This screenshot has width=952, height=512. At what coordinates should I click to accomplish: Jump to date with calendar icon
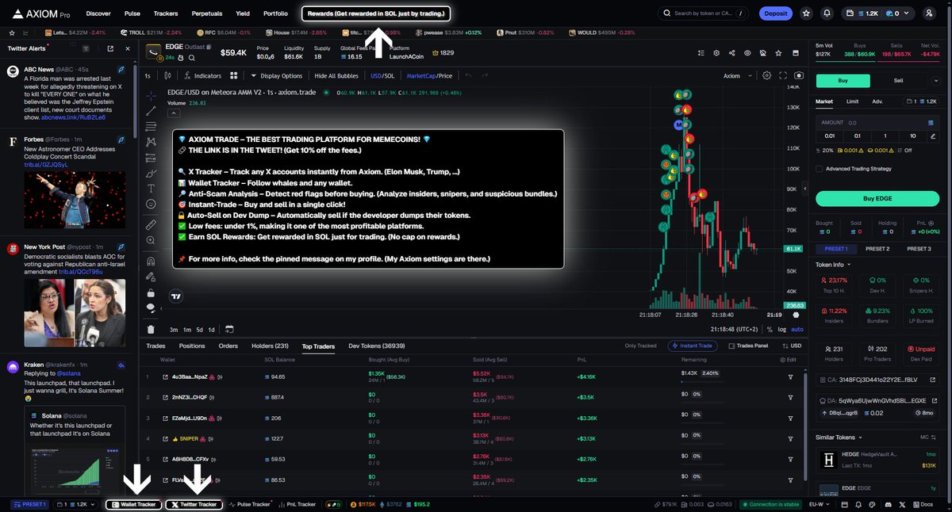click(x=229, y=329)
